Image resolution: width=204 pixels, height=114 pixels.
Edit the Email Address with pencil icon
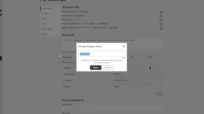coord(161,28)
